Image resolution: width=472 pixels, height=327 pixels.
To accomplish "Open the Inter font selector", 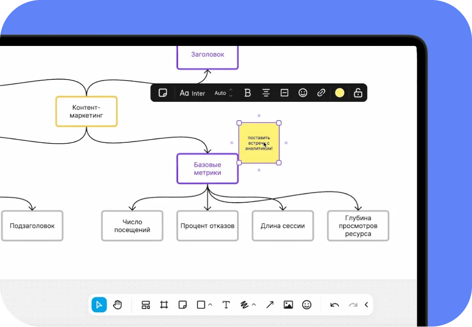I will [192, 93].
